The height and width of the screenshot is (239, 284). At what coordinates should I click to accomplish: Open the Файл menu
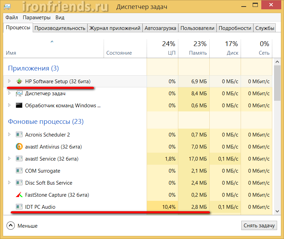(x=12, y=18)
